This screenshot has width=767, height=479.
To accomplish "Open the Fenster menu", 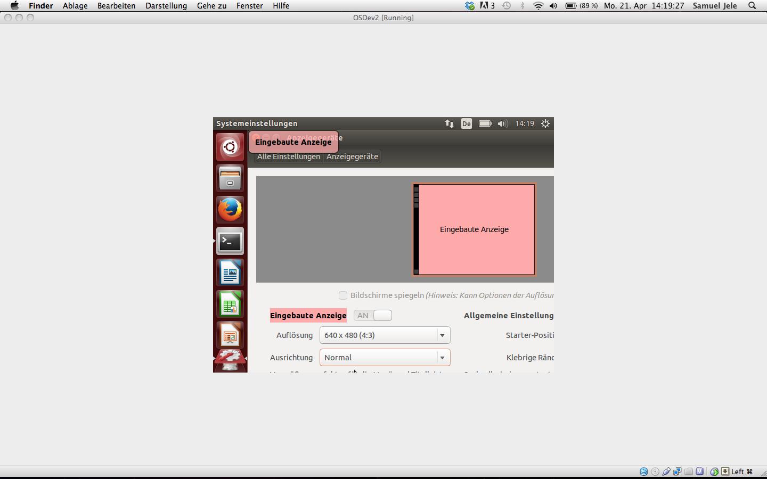I will pos(250,6).
